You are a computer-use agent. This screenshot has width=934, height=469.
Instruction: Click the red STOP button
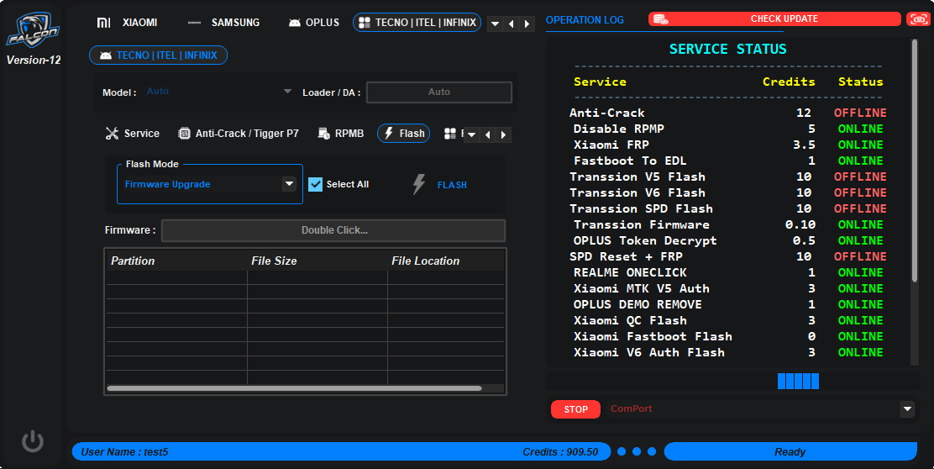pyautogui.click(x=575, y=409)
